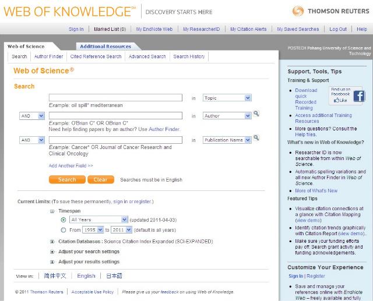Click view demo under Citation Report

(x=351, y=233)
